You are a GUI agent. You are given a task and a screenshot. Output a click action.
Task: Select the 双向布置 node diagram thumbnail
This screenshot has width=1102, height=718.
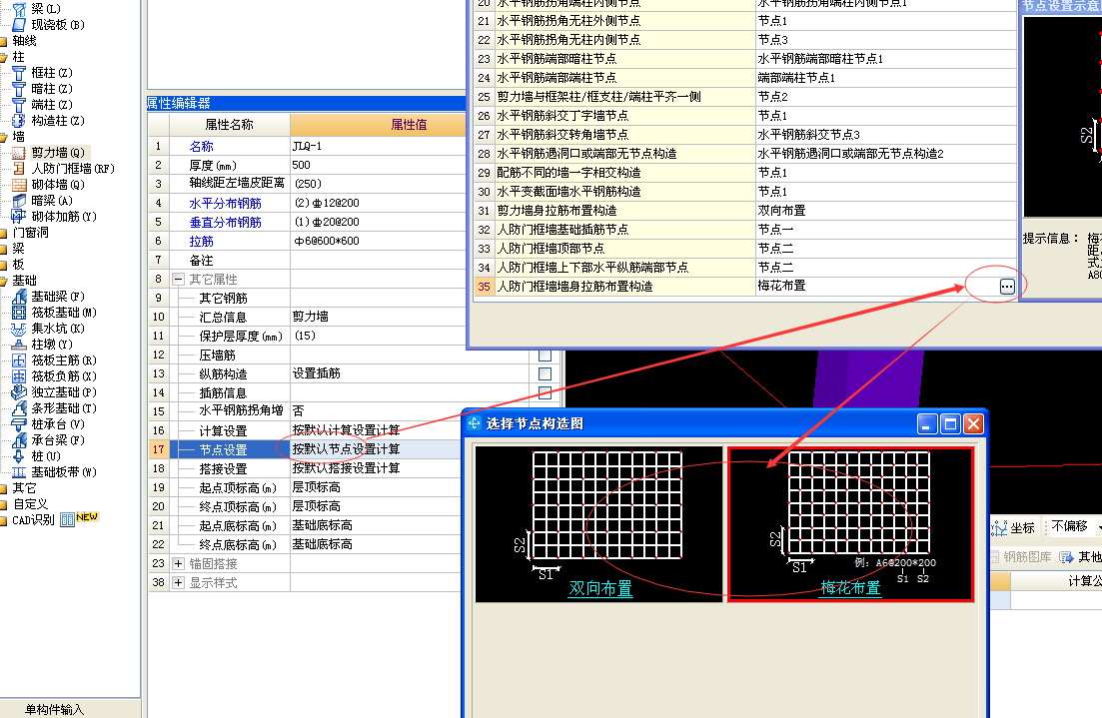coord(598,524)
